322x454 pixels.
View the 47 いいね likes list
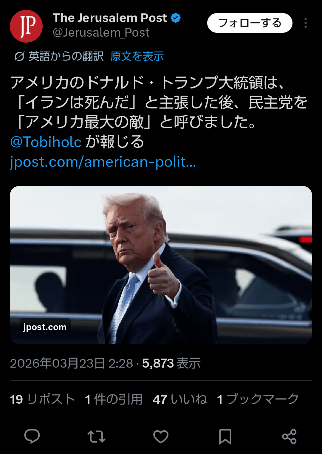180,399
